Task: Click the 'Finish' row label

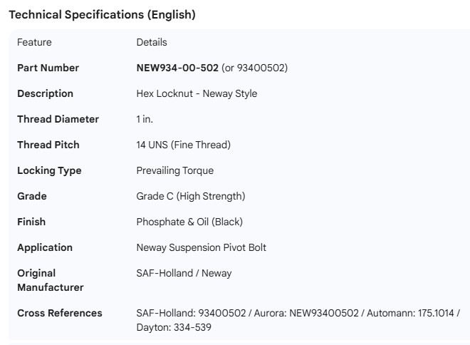Action: click(31, 222)
